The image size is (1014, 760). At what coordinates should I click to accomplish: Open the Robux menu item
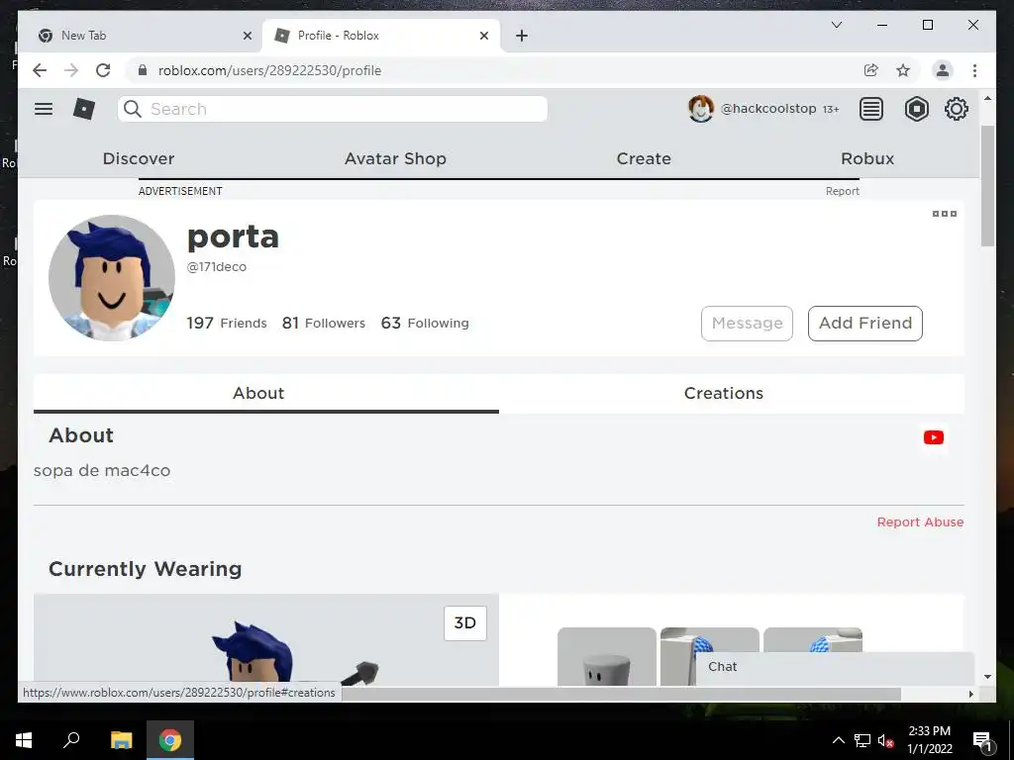tap(867, 158)
